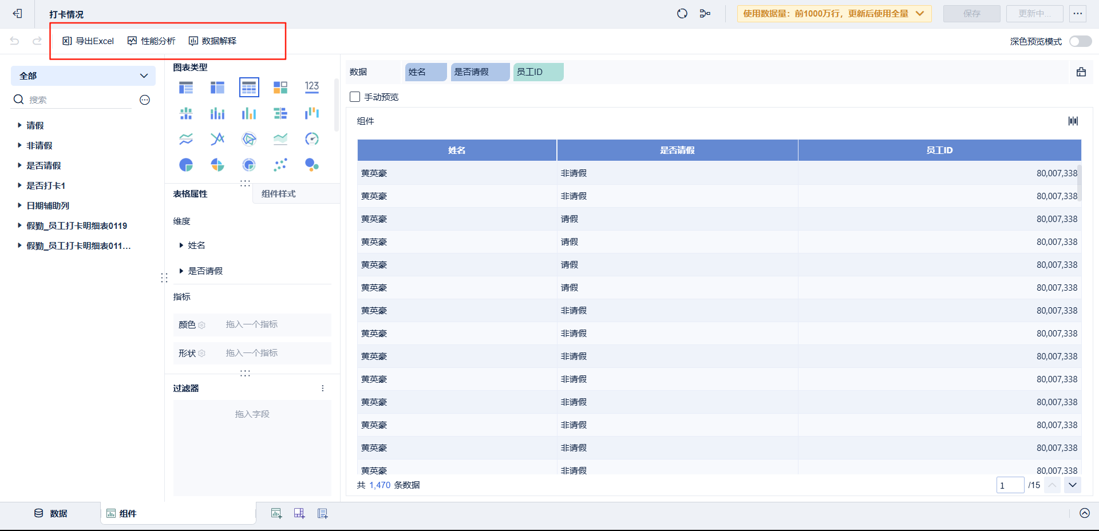Toggle 深色预览模式 dark preview switch

(1080, 41)
